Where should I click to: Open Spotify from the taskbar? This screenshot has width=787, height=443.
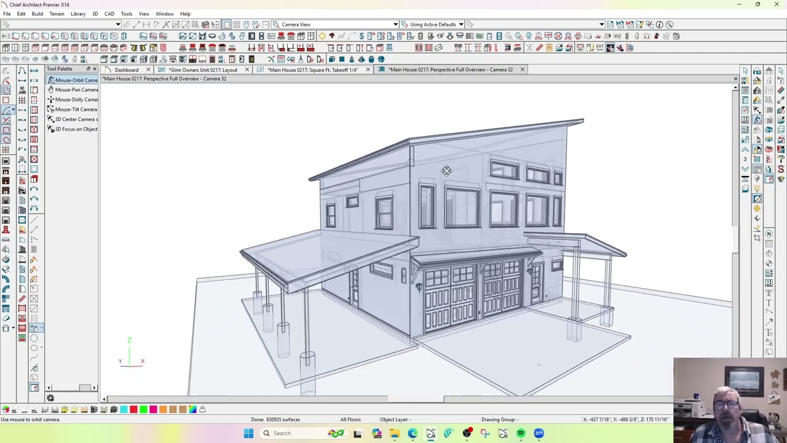[521, 433]
